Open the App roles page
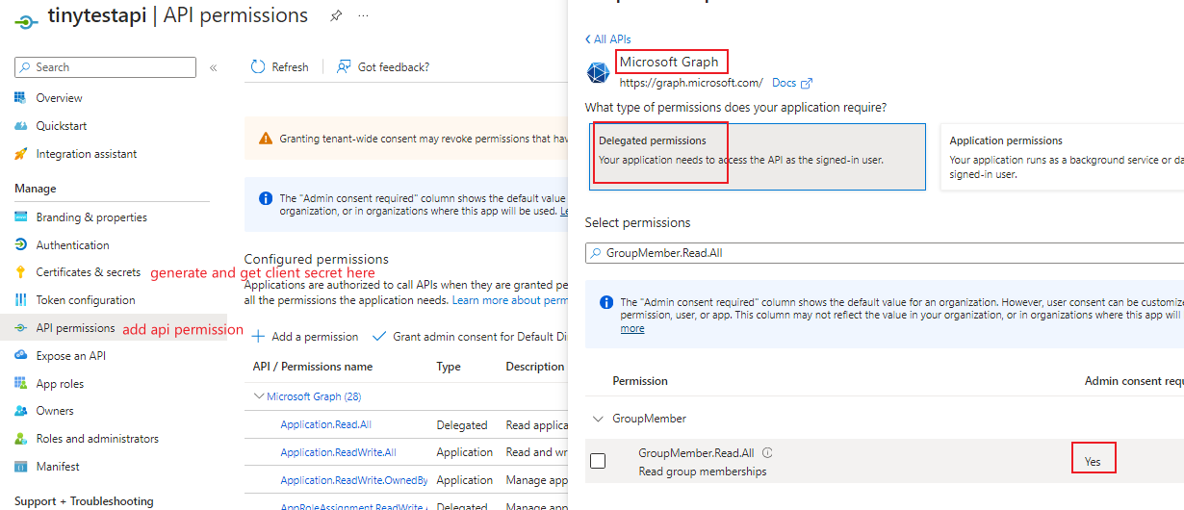1184x510 pixels. tap(60, 384)
